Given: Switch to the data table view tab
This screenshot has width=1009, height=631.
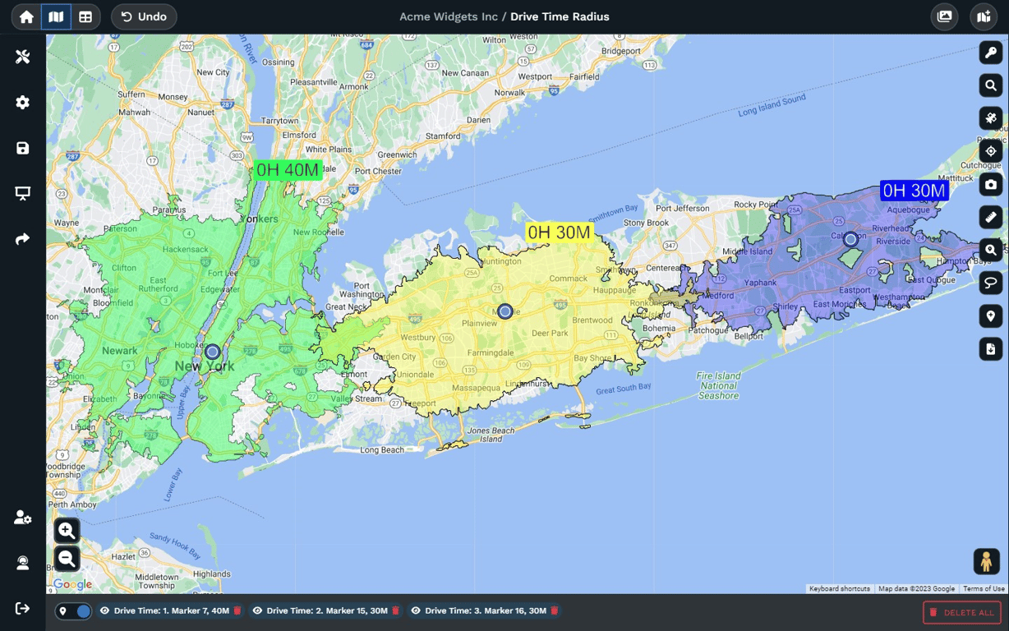Looking at the screenshot, I should (85, 16).
